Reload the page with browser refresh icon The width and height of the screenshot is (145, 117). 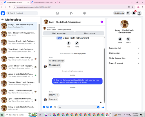pos(10,7)
